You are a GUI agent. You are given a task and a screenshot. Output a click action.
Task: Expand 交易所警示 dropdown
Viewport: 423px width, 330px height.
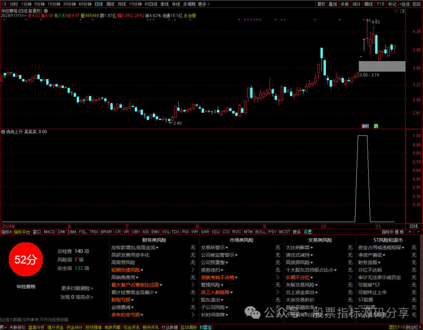pyautogui.click(x=227, y=248)
